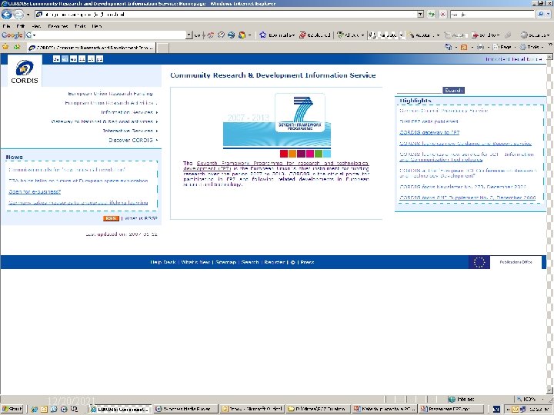Open the View menu
554x415 pixels.
tap(36, 26)
